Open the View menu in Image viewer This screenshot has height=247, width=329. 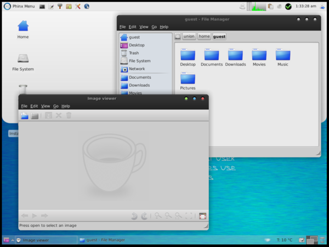click(x=46, y=106)
